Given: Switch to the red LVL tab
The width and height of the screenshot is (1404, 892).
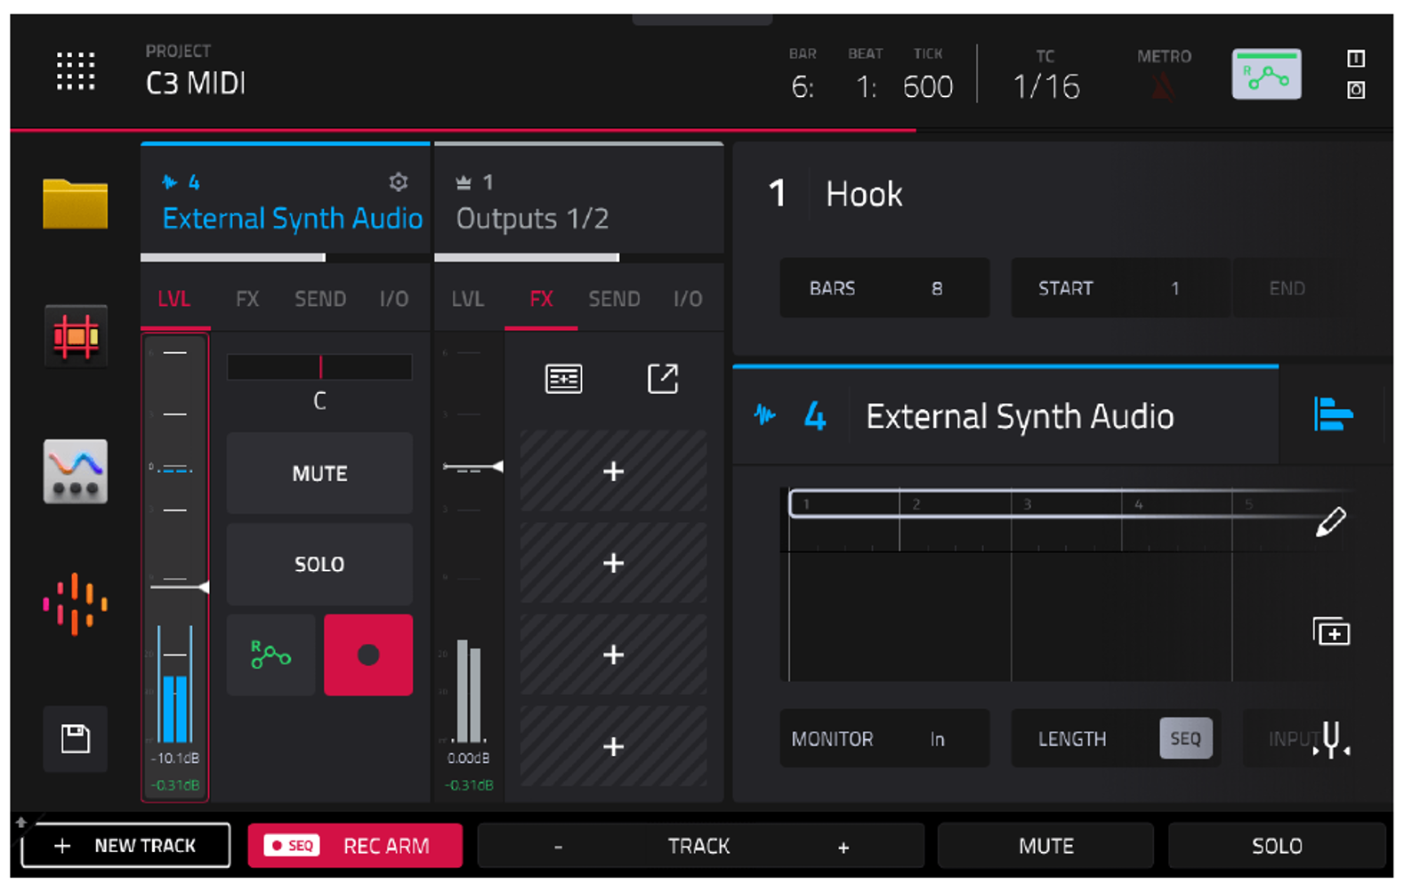Looking at the screenshot, I should pyautogui.click(x=174, y=300).
